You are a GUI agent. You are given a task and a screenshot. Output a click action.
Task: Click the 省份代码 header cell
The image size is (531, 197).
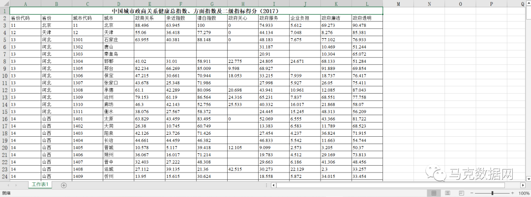[x=26, y=18]
